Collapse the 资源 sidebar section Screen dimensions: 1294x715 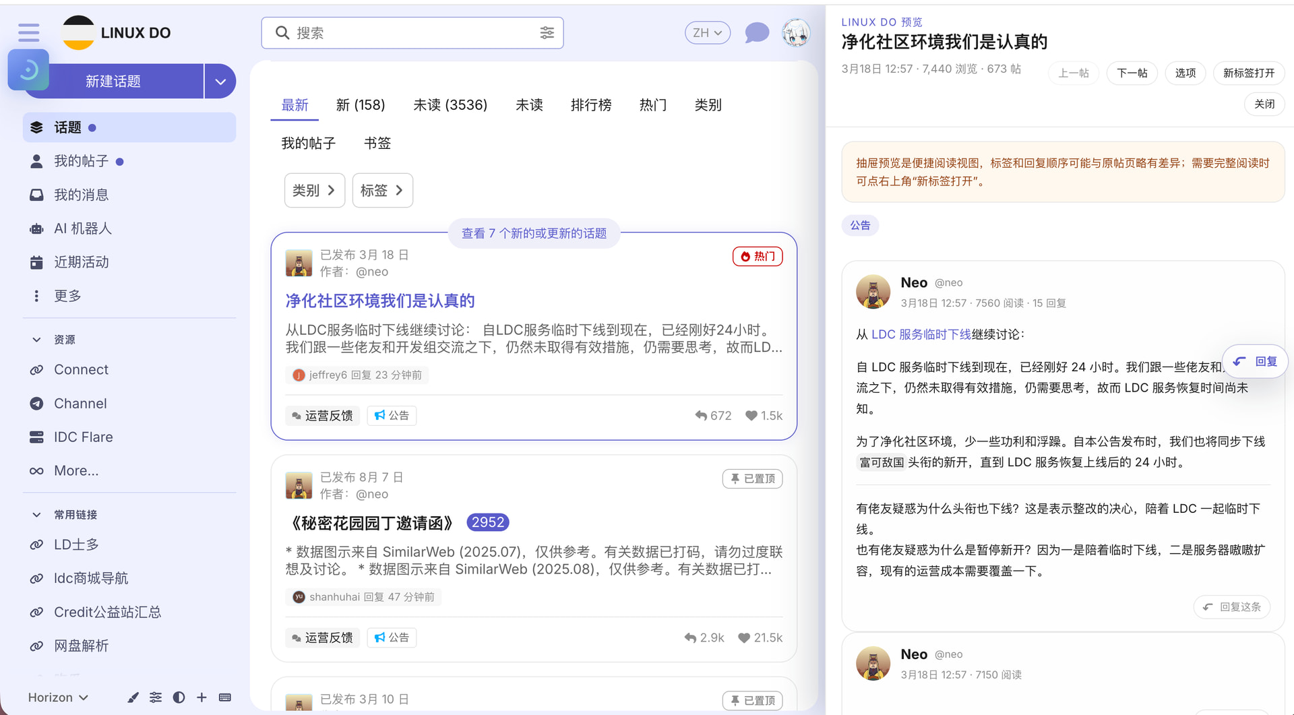(36, 340)
